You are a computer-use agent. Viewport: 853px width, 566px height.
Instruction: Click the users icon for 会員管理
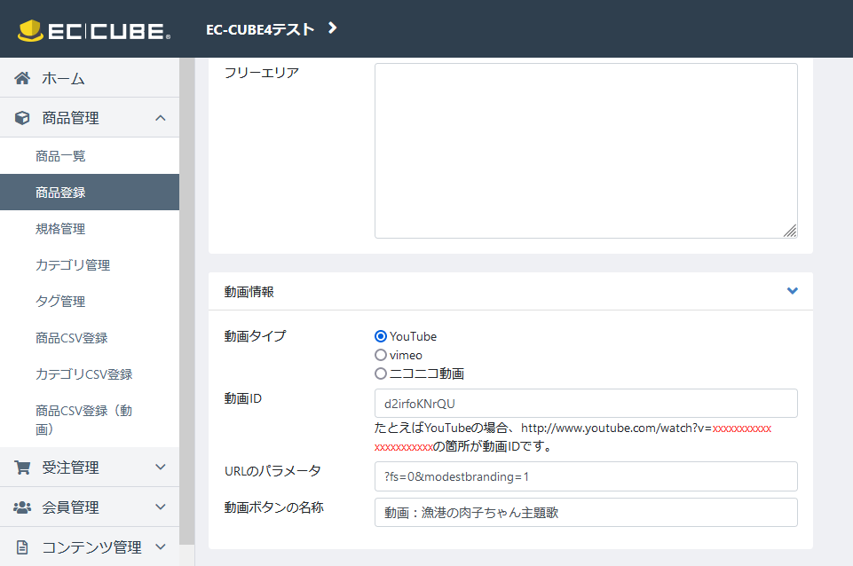(22, 507)
